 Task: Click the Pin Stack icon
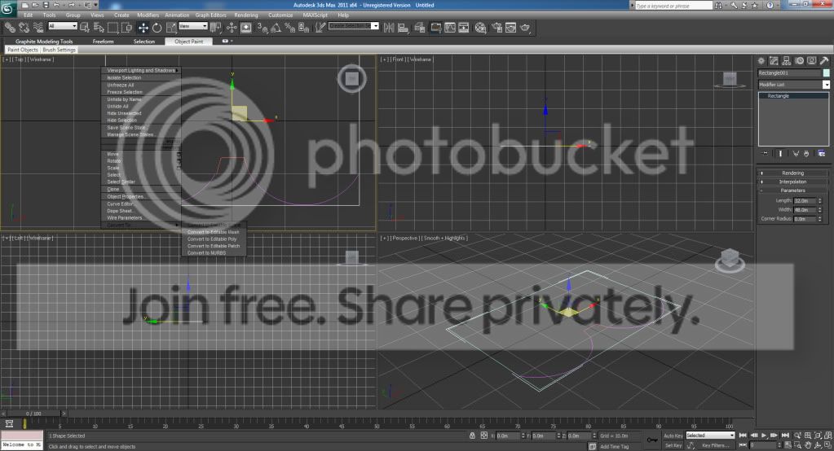(x=766, y=154)
